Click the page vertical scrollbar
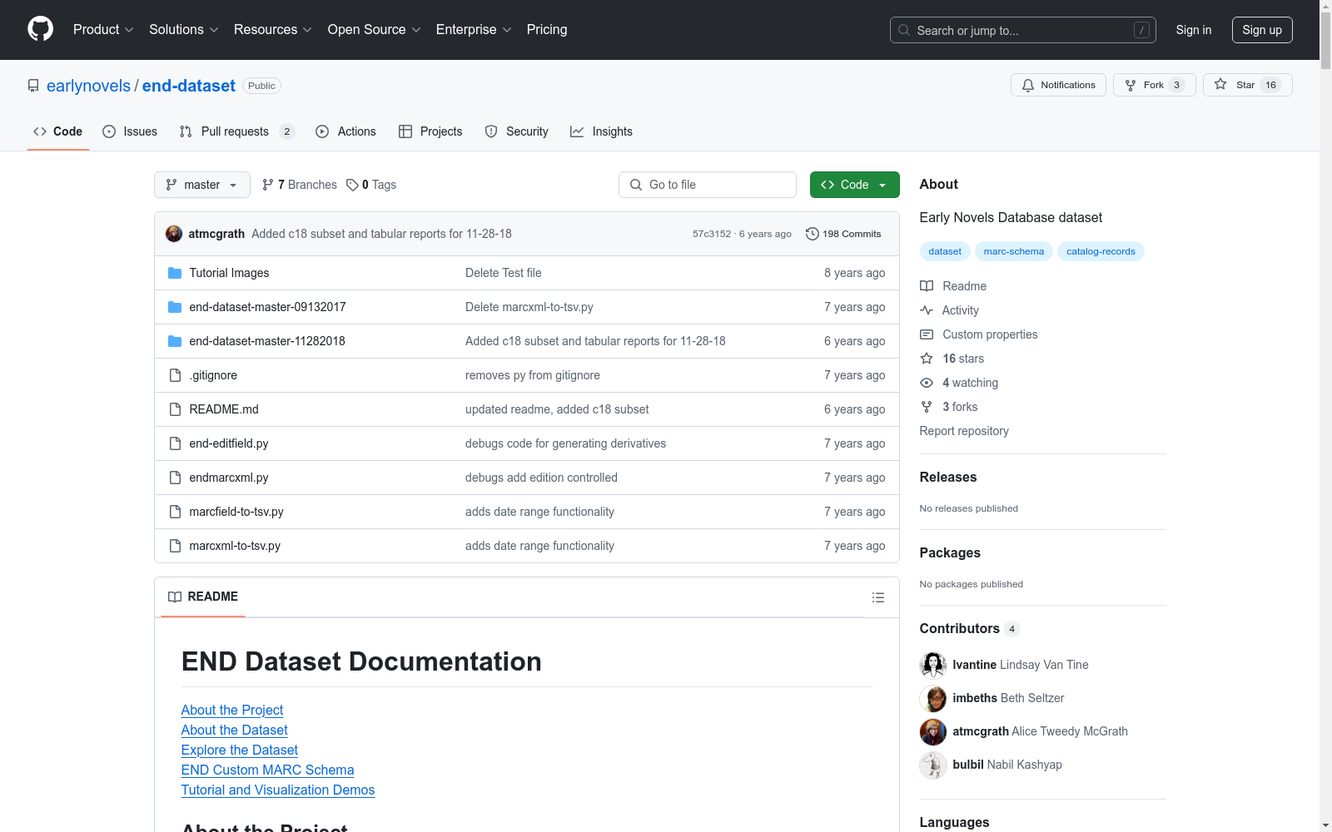The width and height of the screenshot is (1332, 832). (x=1325, y=416)
